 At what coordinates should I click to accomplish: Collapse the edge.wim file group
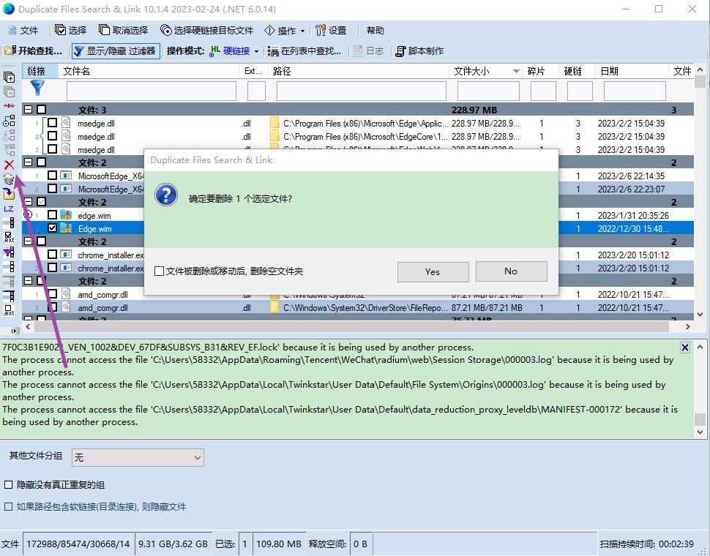pos(28,201)
